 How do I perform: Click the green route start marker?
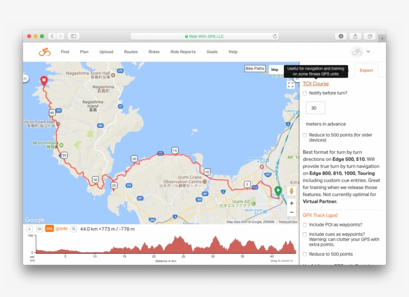click(278, 191)
